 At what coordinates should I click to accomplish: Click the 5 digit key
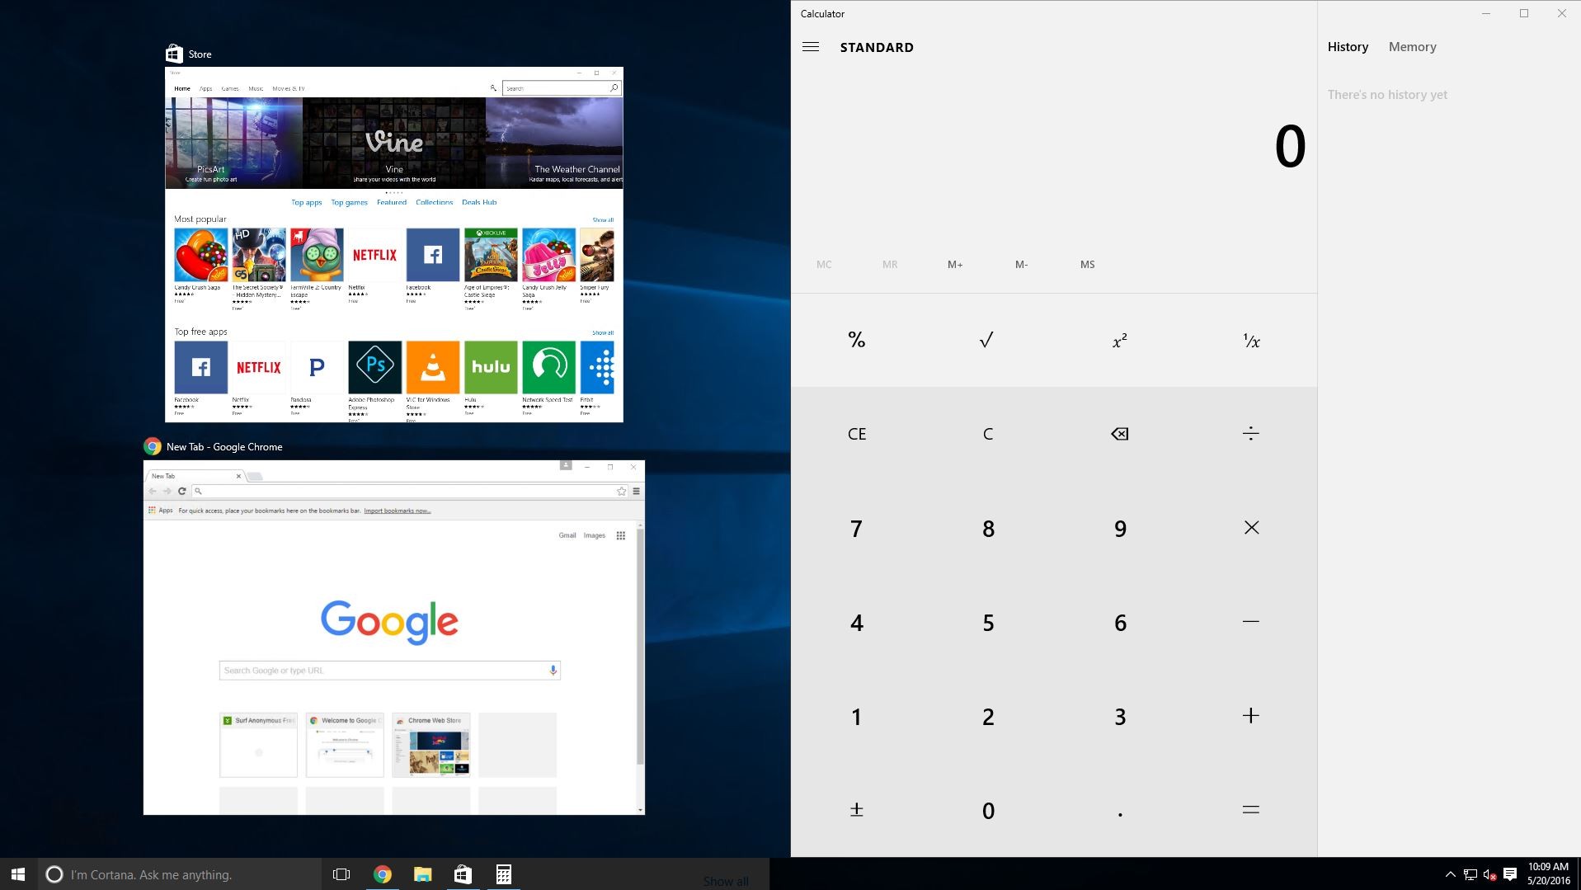tap(987, 622)
